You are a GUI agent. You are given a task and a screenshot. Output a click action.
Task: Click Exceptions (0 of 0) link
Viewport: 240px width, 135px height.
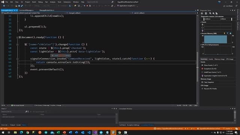tap(210, 69)
